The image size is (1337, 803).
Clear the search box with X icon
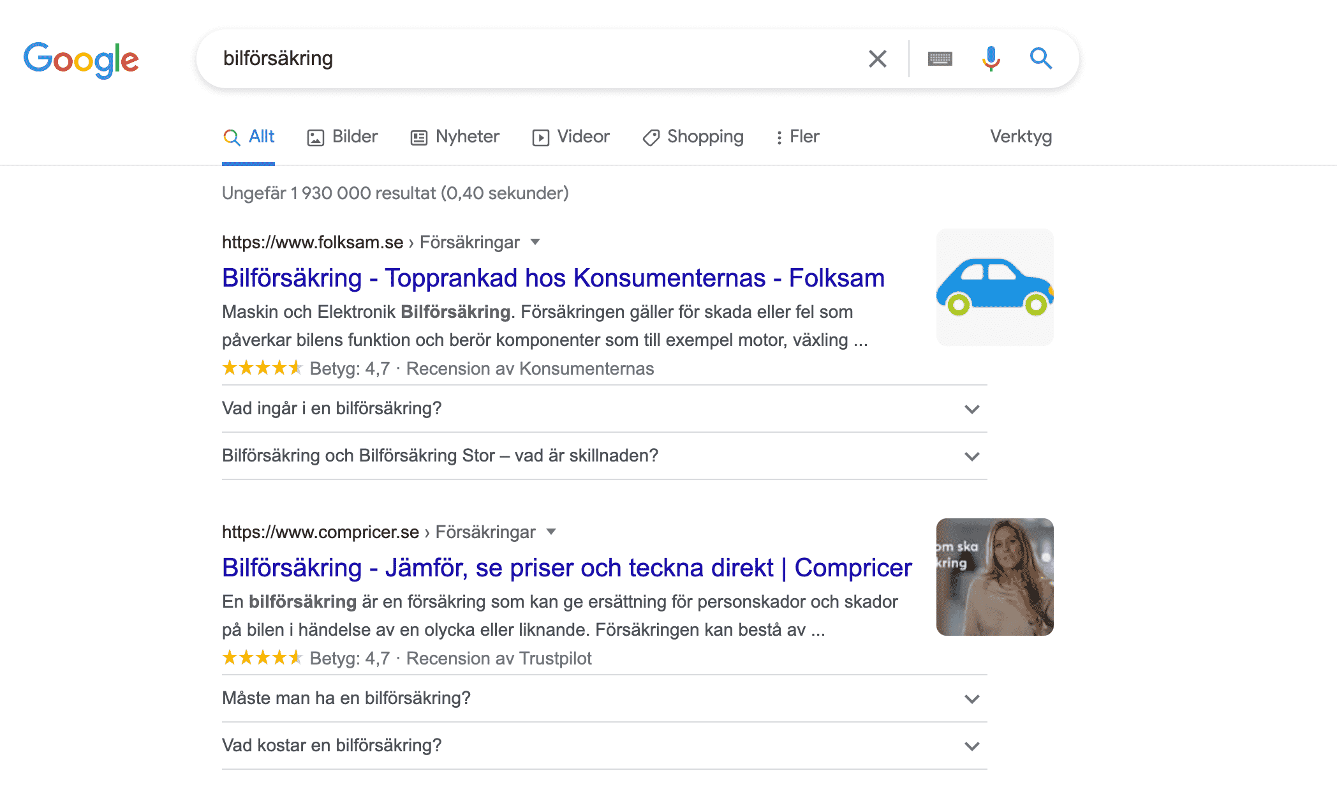[x=878, y=59]
